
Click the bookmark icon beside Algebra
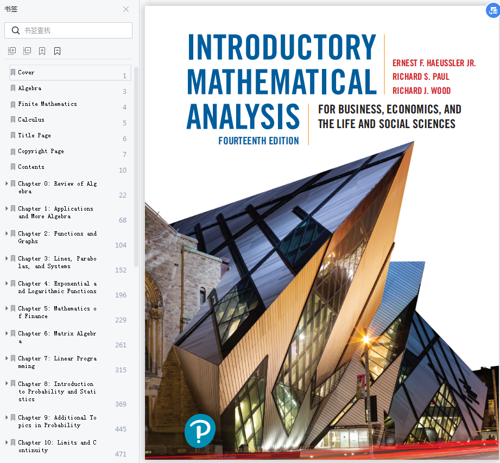(13, 88)
